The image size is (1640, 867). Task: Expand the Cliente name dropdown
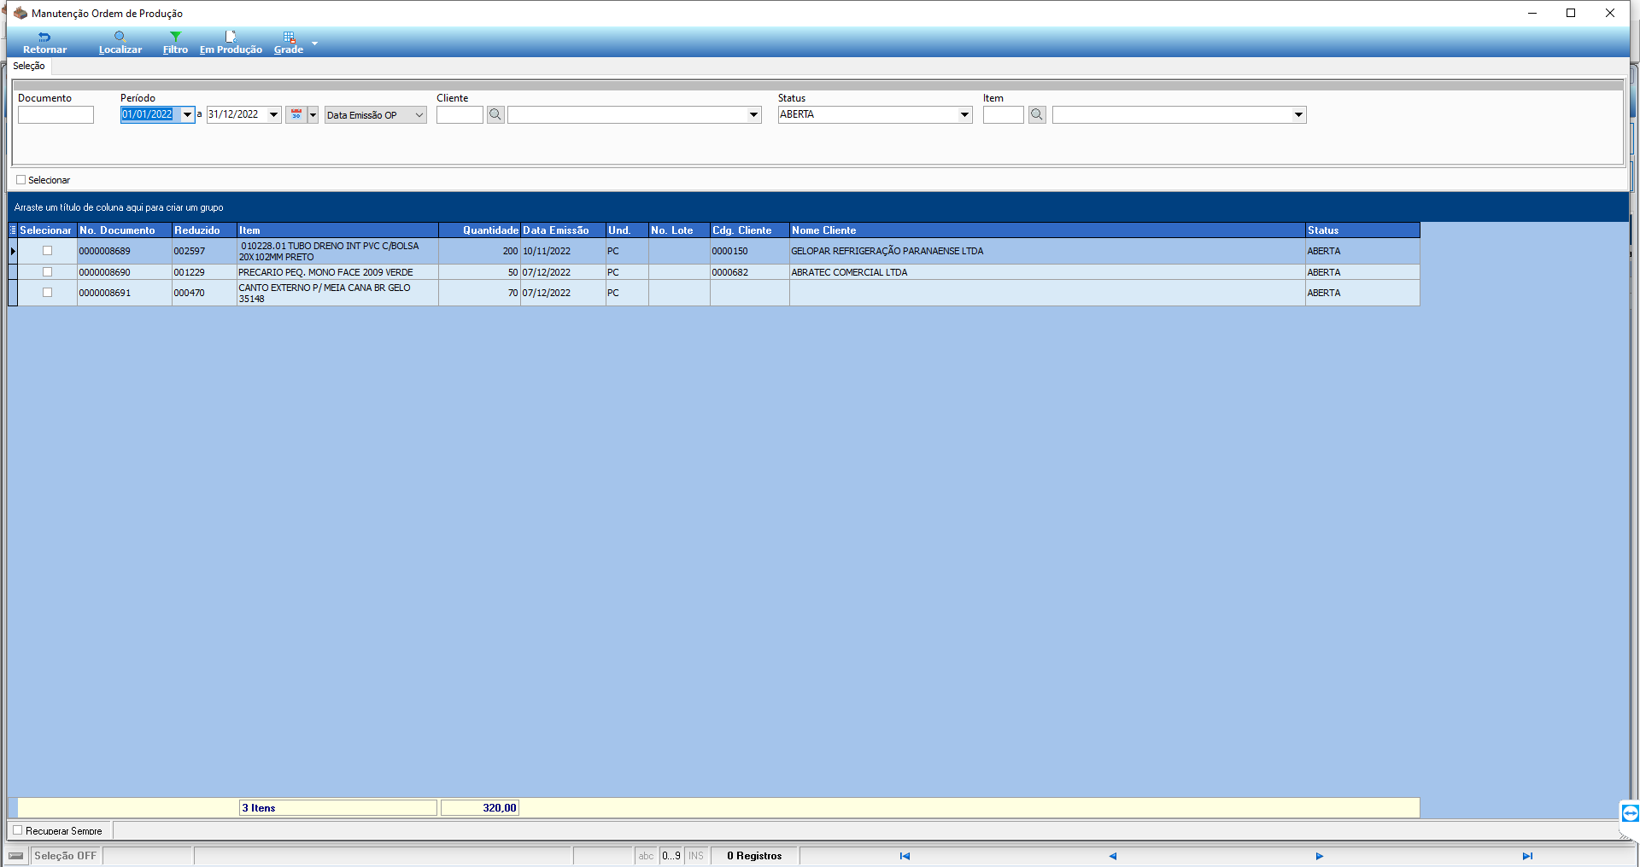[x=753, y=114]
